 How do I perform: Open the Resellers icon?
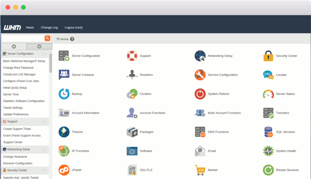[132, 75]
